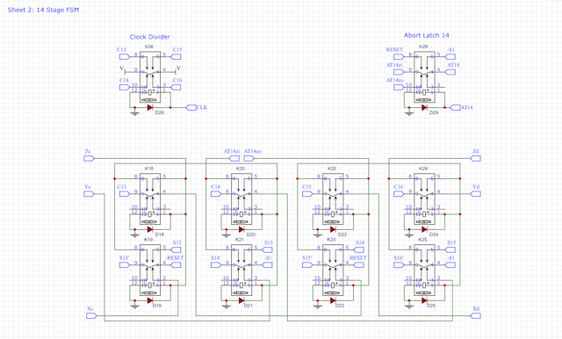The height and width of the screenshot is (339, 562).
Task: Click the AT14zi port at K29
Action: coord(399,72)
